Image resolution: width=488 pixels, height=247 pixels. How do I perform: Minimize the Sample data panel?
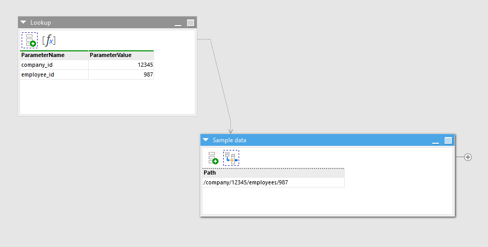[436, 141]
